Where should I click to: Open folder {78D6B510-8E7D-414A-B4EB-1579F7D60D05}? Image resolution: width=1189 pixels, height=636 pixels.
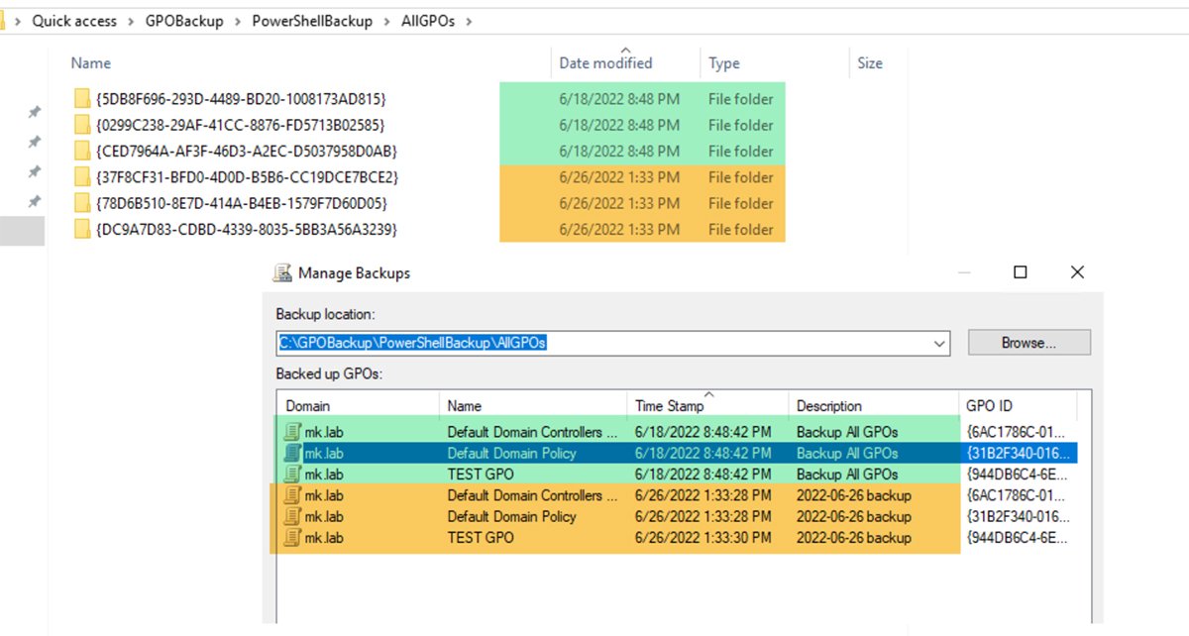233,203
